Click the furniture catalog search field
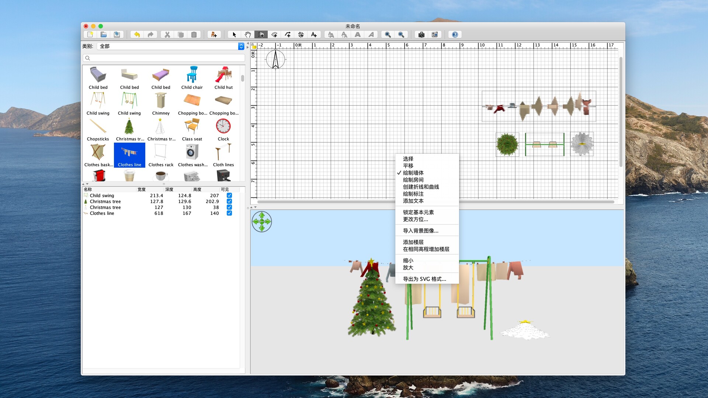 (164, 58)
